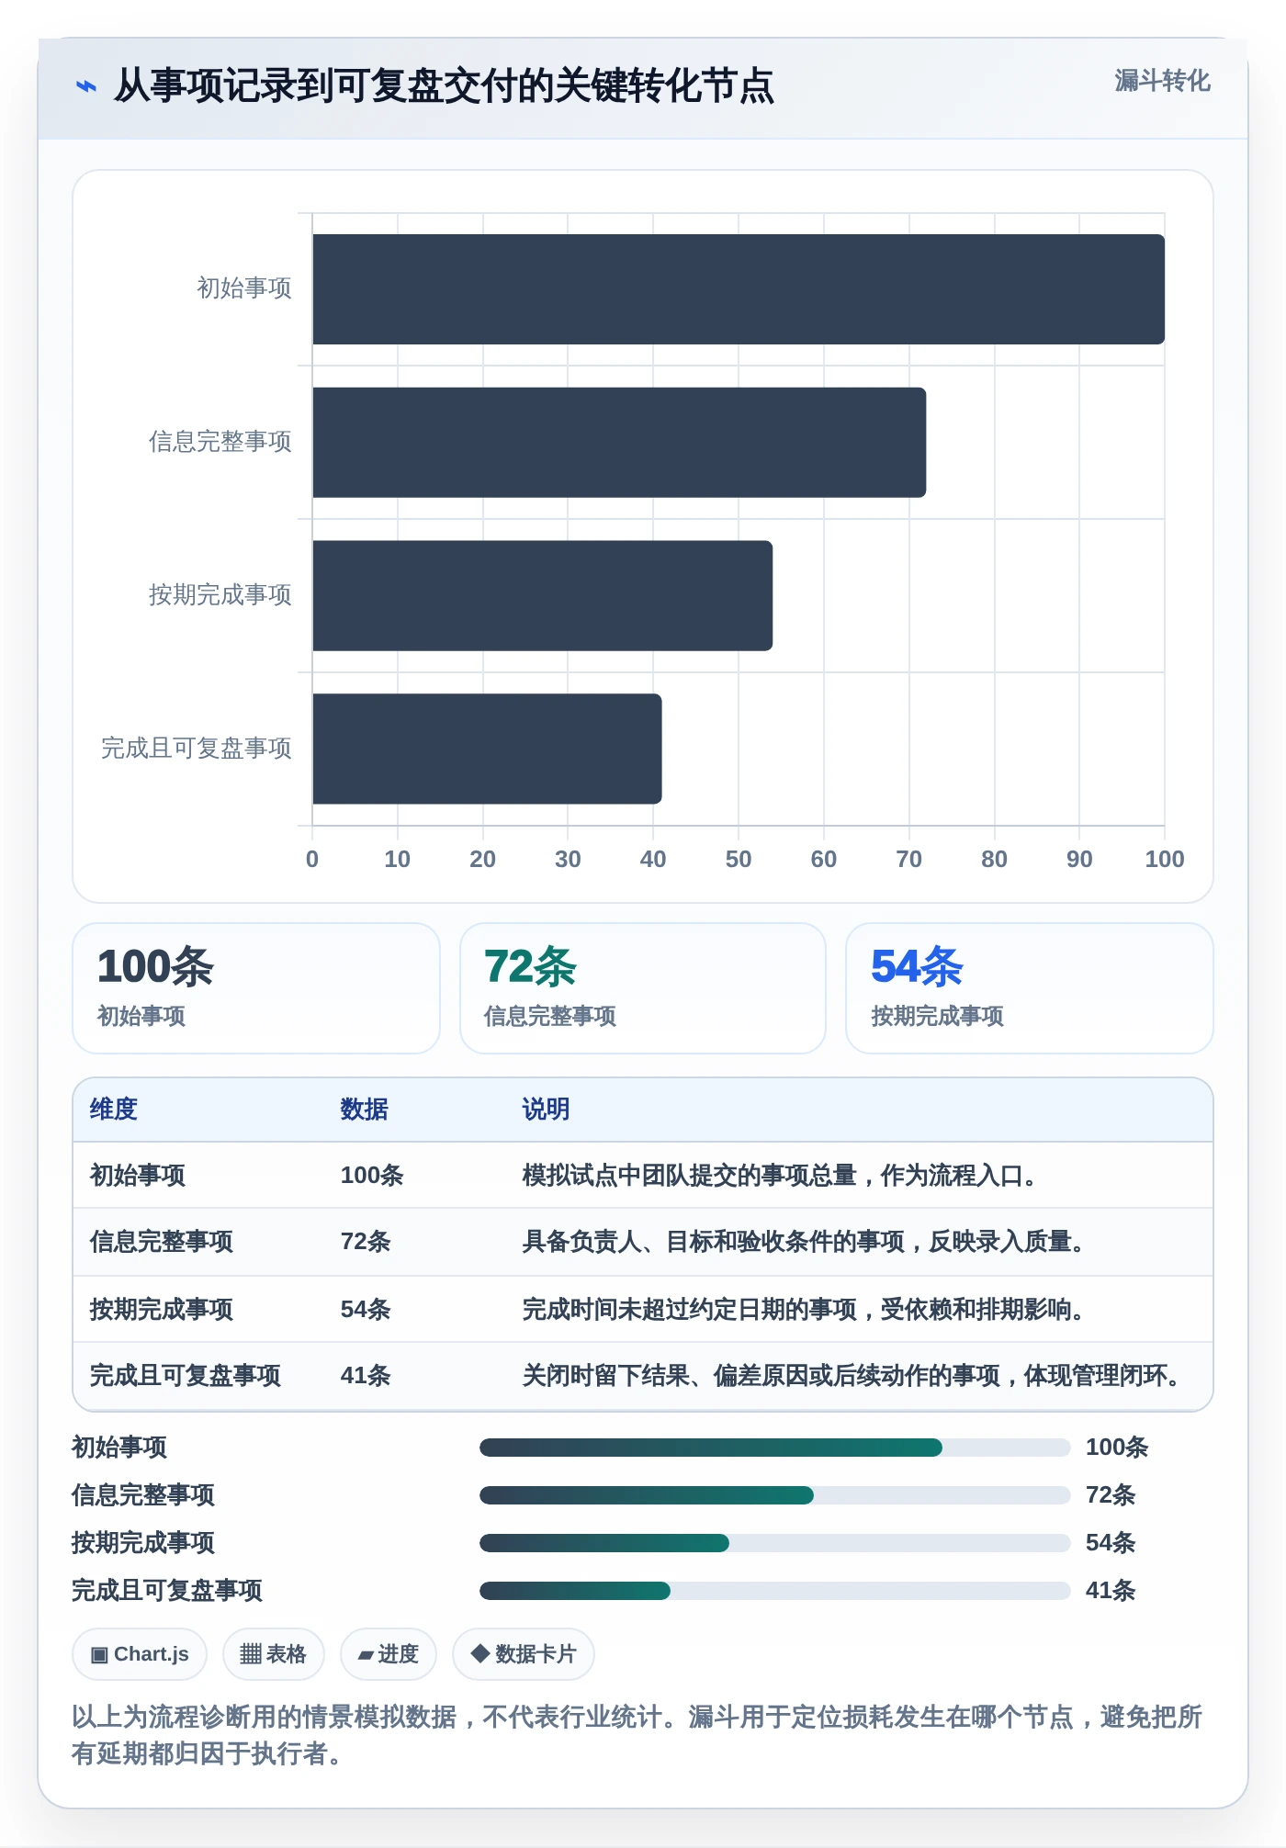Click the 按期完成事项 bar in the chart
The height and width of the screenshot is (1848, 1286).
[x=542, y=595]
